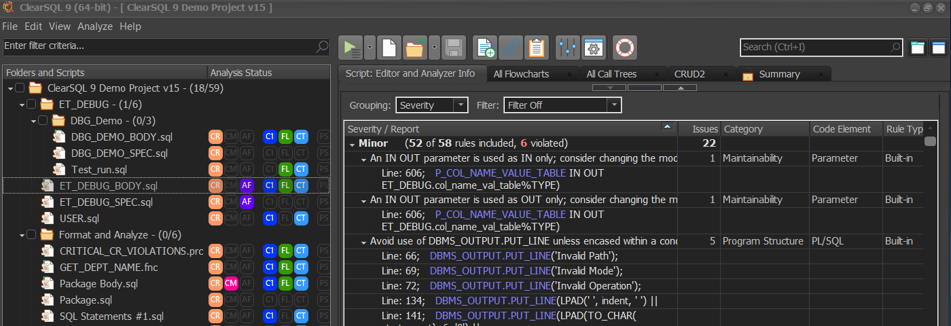This screenshot has height=326, width=951.
Task: Open the Grouping Severity dropdown
Action: (461, 105)
